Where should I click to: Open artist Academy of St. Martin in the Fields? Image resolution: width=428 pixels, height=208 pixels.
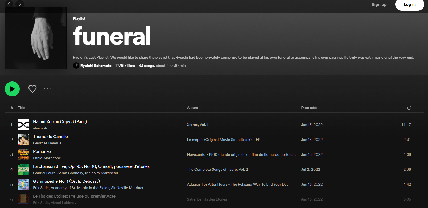pyautogui.click(x=80, y=188)
